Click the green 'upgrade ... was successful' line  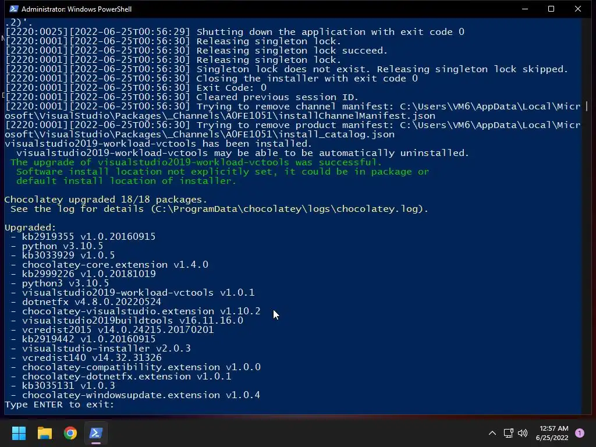196,162
